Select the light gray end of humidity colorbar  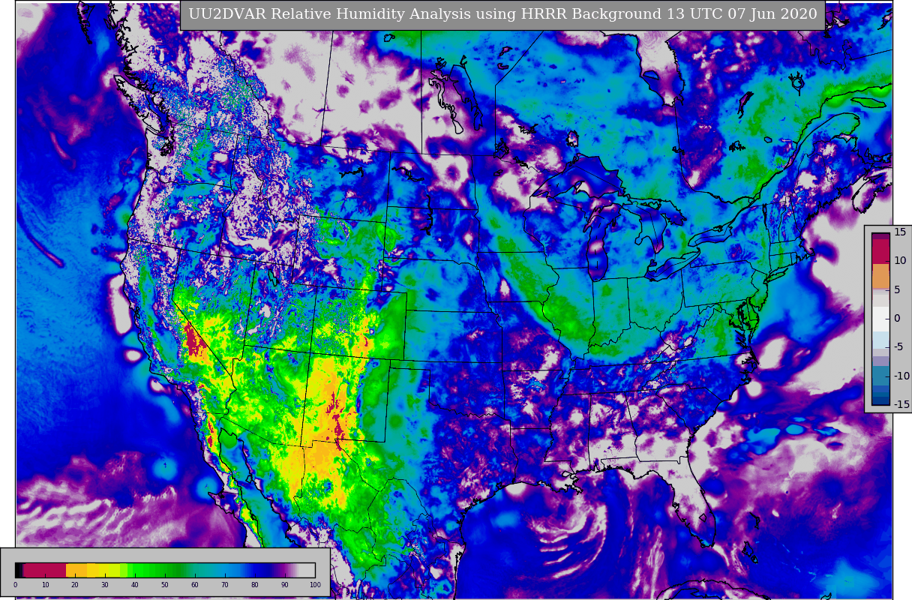[x=307, y=570]
